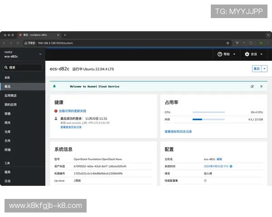Click the browser forward arrow
Screen dimensions: 272x217
click(x=11, y=43)
